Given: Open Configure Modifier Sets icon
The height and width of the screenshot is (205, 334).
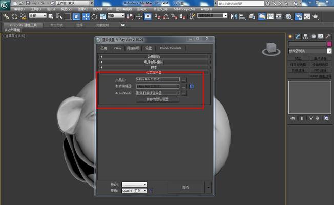Looking at the screenshot, I should [326, 118].
